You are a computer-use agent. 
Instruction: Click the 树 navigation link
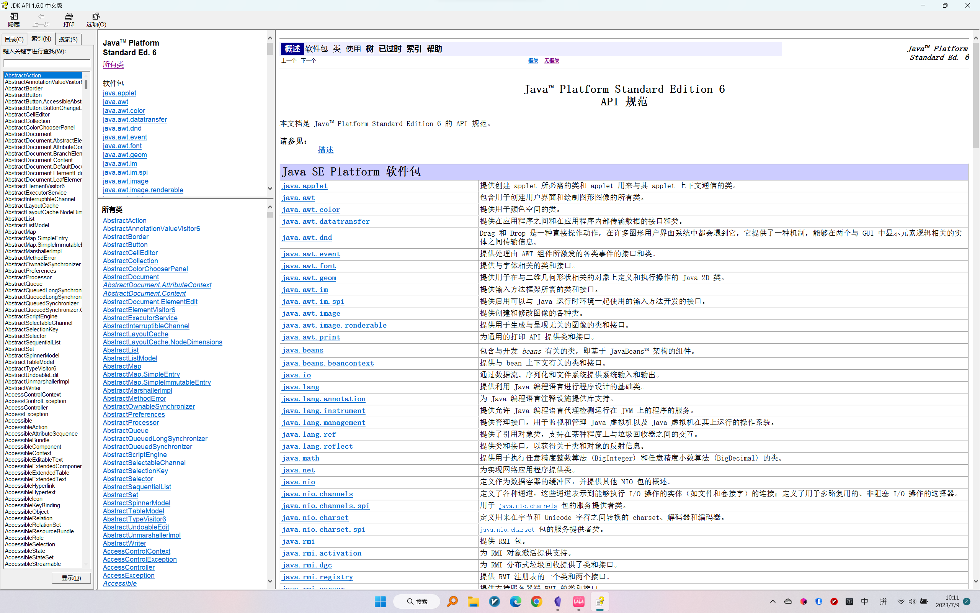[x=369, y=49]
